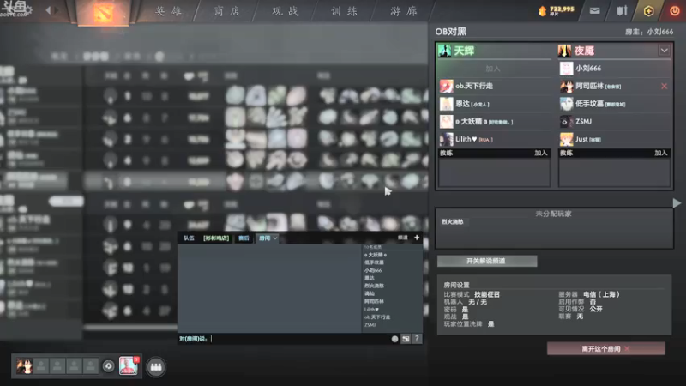Join as Dire coach 加入
The width and height of the screenshot is (686, 386).
pos(660,153)
